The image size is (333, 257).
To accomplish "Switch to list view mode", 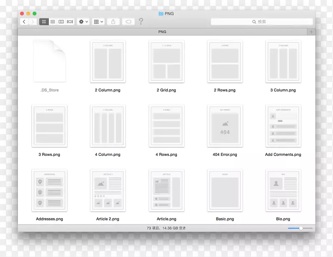I will (52, 22).
